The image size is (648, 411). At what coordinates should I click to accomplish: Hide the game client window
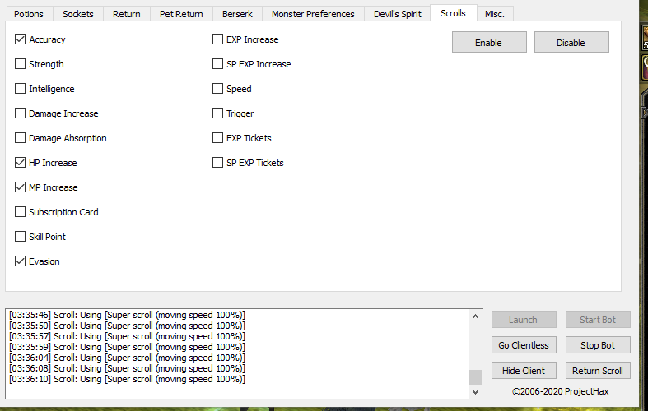click(x=524, y=371)
